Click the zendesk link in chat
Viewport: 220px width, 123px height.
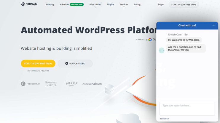point(164,119)
